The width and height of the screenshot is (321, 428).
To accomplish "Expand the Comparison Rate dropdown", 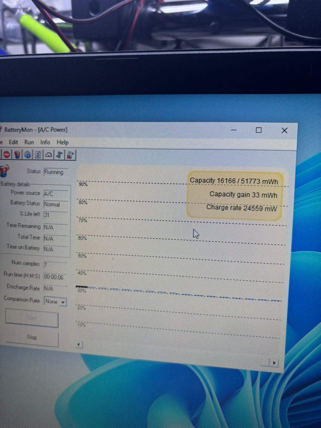I will (63, 302).
